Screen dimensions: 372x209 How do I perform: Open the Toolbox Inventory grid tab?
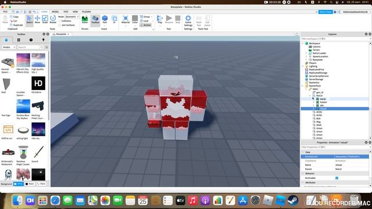click(19, 40)
